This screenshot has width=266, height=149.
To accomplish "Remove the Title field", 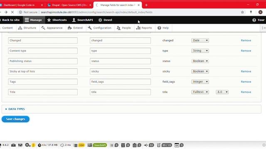I will pos(246,92).
